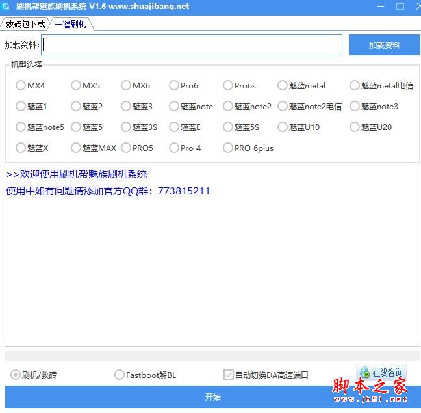This screenshot has height=413, width=421.
Task: Click the progress bar below the log
Action: click(212, 356)
